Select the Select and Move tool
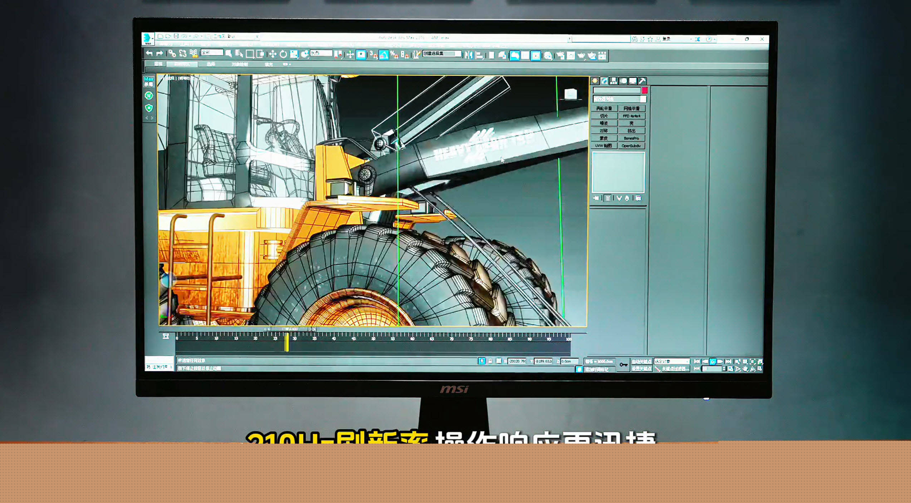The width and height of the screenshot is (911, 503). 273,54
